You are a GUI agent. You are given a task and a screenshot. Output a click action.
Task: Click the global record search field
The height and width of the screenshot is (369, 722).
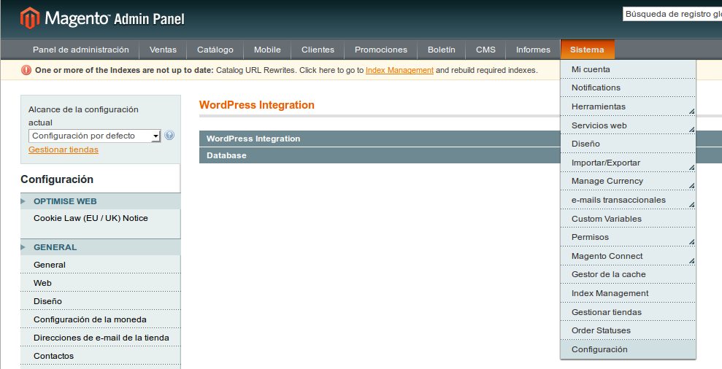coord(672,15)
